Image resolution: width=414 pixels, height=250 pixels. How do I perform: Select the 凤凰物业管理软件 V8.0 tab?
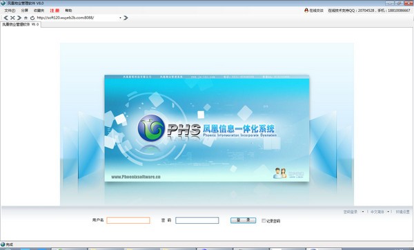(21, 24)
